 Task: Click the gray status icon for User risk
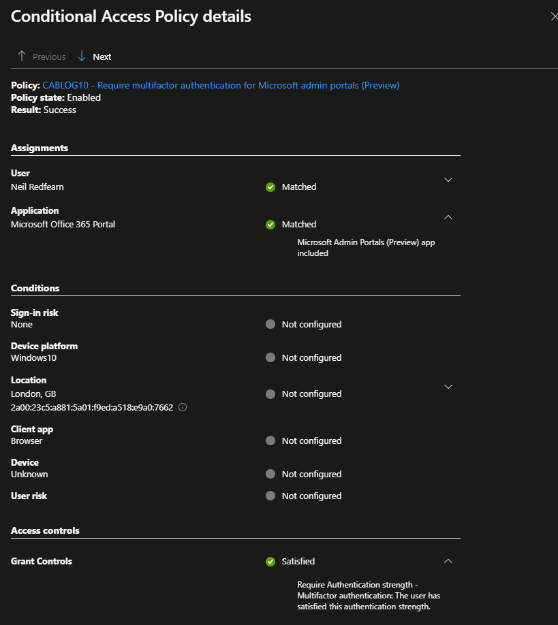click(x=270, y=496)
